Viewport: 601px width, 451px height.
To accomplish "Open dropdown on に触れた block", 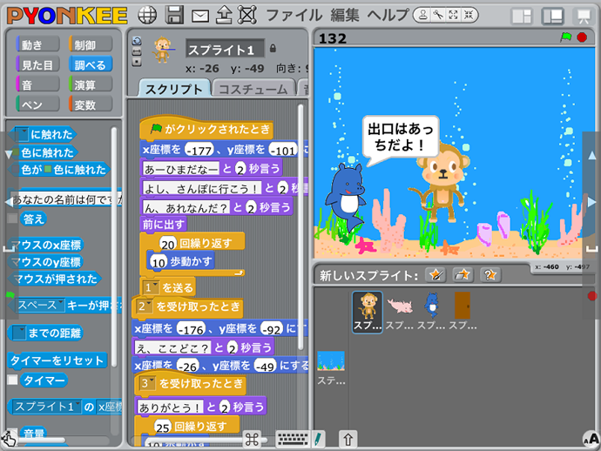I will pyautogui.click(x=23, y=134).
